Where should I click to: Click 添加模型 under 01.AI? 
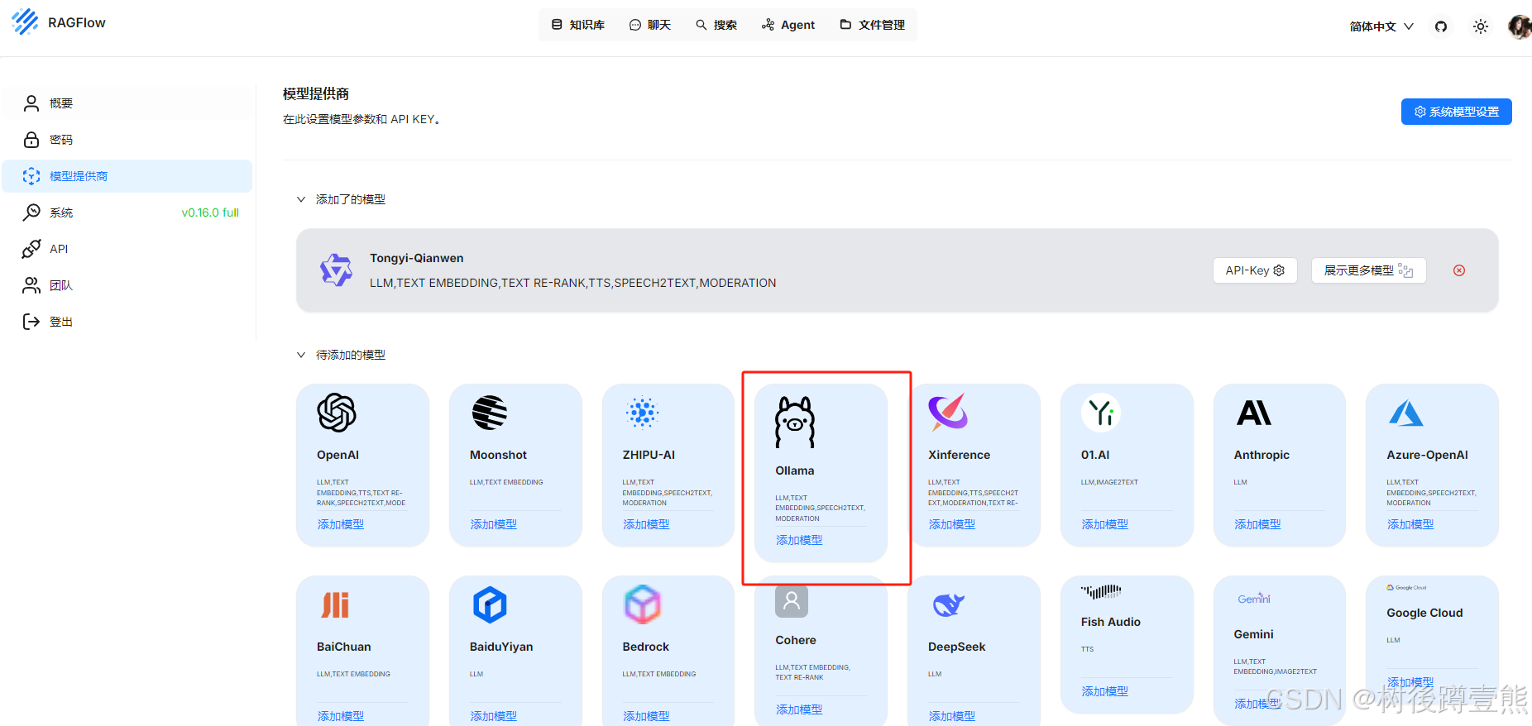1105,524
